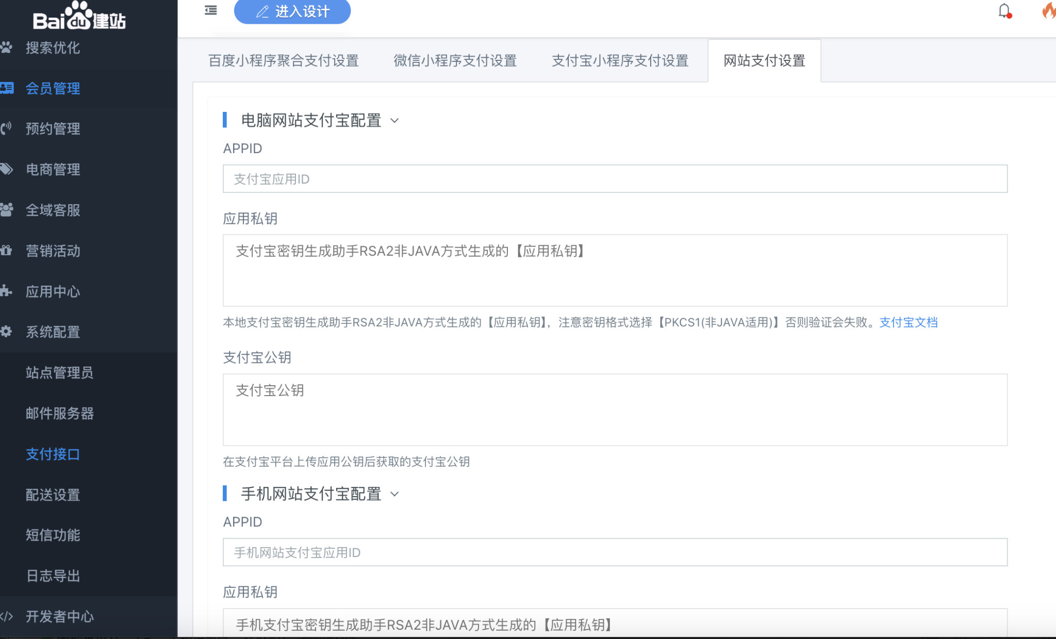
Task: Click the desktop 应用私钥 text area
Action: pos(615,270)
